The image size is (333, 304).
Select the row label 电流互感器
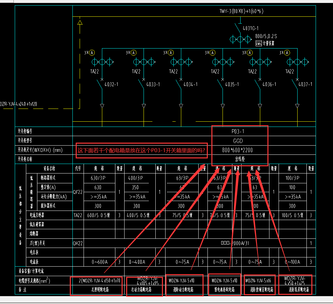[x=37, y=215]
